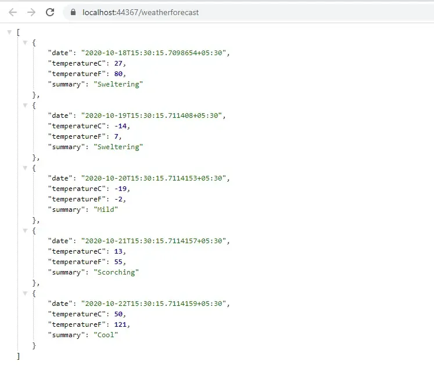Screen dimensions: 434x379
Task: Click the lock site info icon
Action: click(x=73, y=12)
